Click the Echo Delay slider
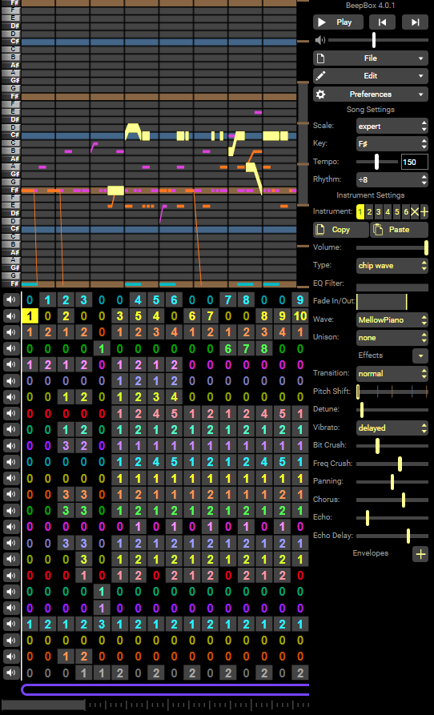The image size is (434, 715). [x=392, y=536]
